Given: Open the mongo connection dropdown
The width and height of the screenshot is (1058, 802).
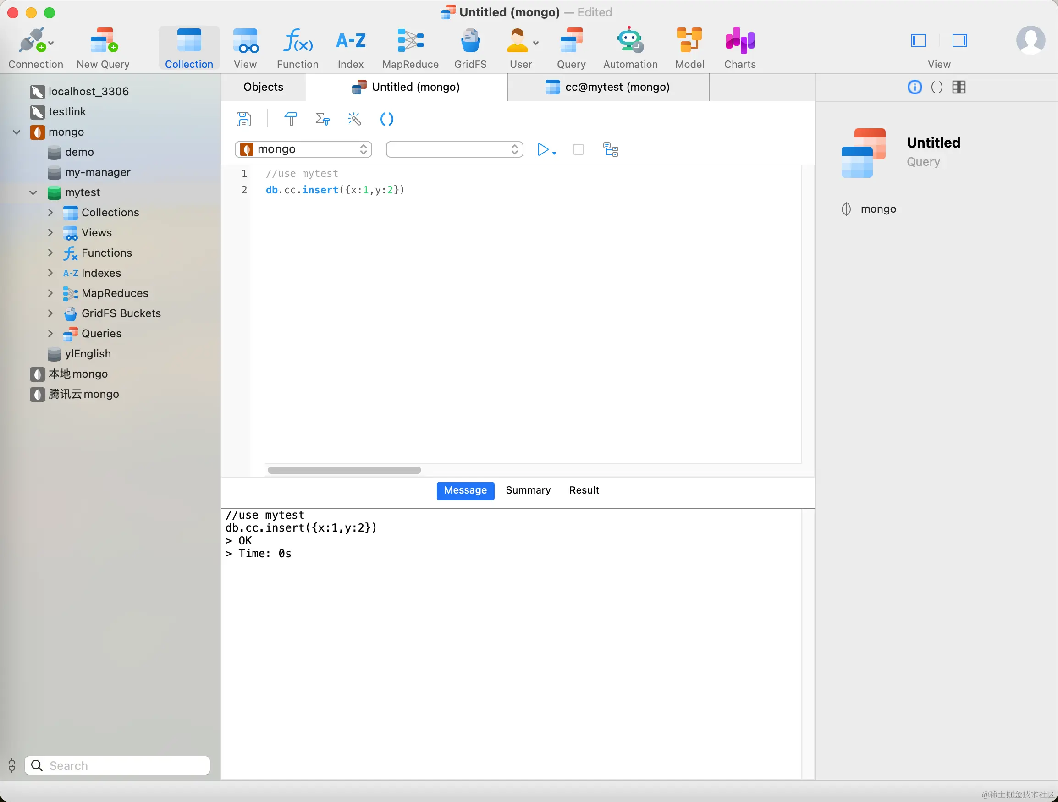Looking at the screenshot, I should tap(303, 150).
